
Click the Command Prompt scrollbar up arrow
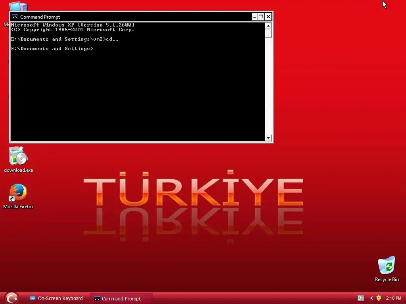(268, 26)
